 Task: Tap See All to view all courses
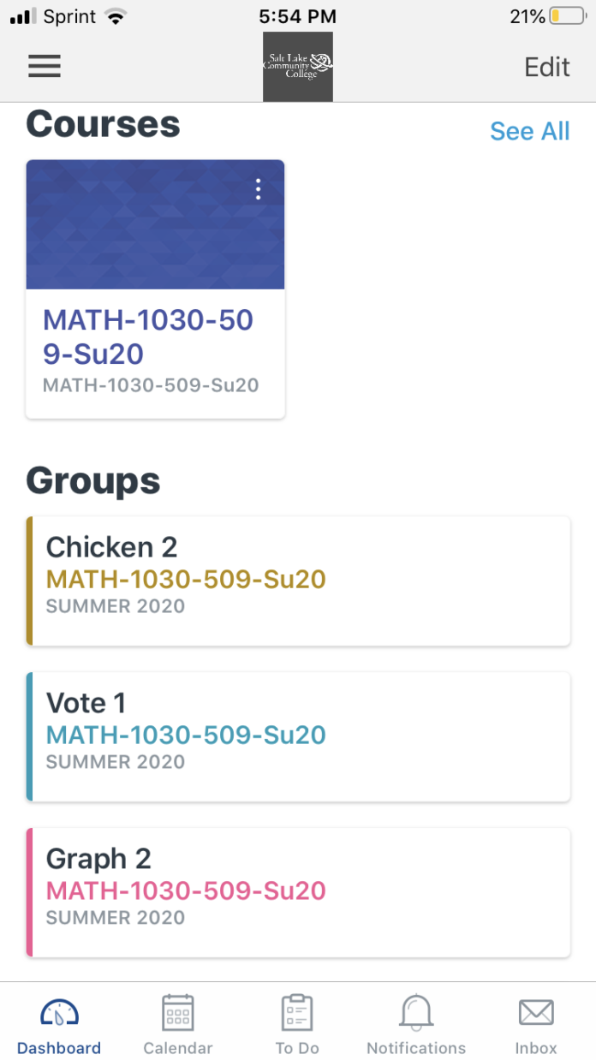tap(529, 130)
